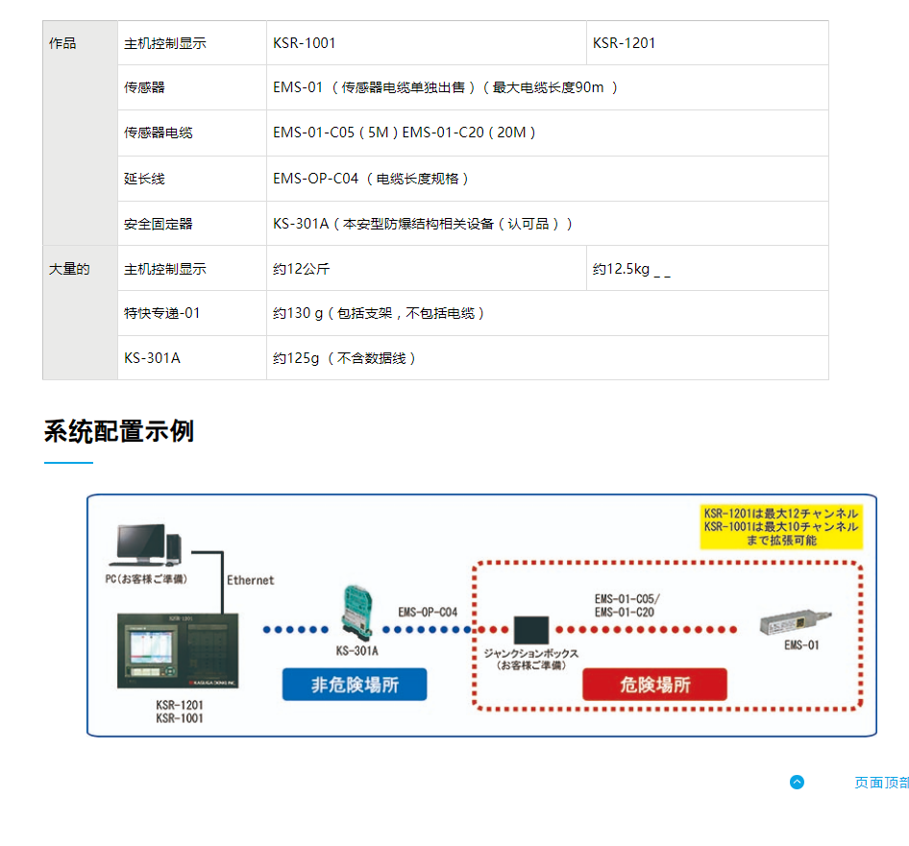Click the 传感器电缆 row label
This screenshot has width=909, height=846.
tap(159, 133)
